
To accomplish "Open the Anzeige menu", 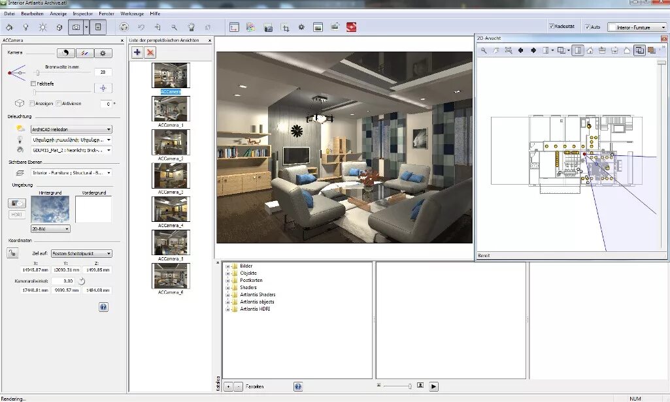I will click(x=59, y=14).
